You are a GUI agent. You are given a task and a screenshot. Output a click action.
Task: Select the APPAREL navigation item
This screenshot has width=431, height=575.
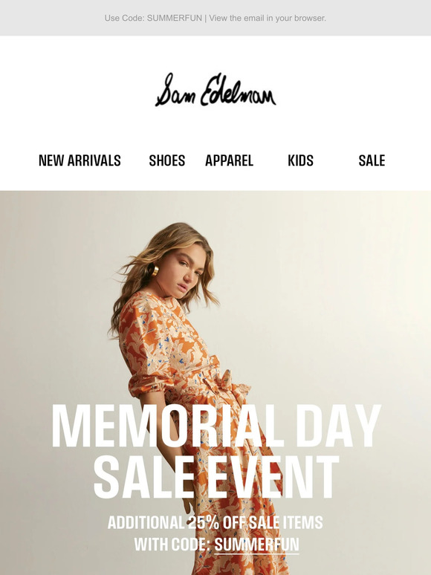[x=230, y=160]
